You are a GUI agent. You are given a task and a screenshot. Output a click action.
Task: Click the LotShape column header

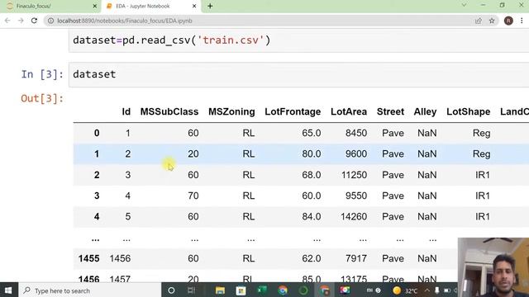(469, 112)
